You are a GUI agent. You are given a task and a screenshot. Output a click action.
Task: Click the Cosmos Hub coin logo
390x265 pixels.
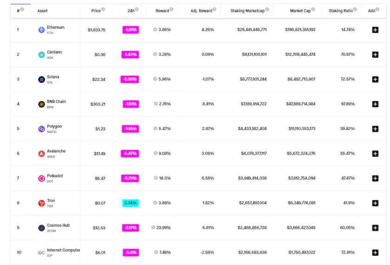point(41,228)
